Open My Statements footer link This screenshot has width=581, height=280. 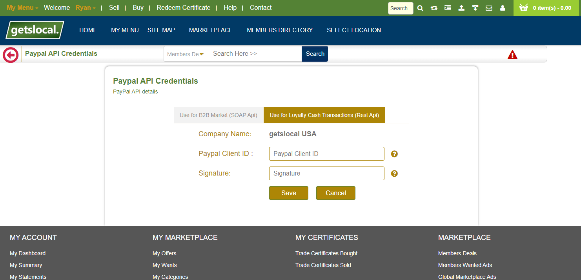pyautogui.click(x=28, y=277)
